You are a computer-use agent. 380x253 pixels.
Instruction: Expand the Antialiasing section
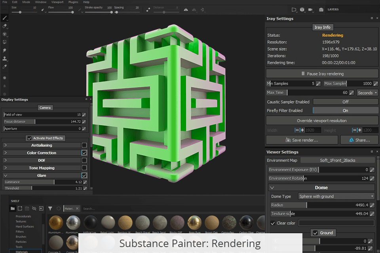coord(6,145)
